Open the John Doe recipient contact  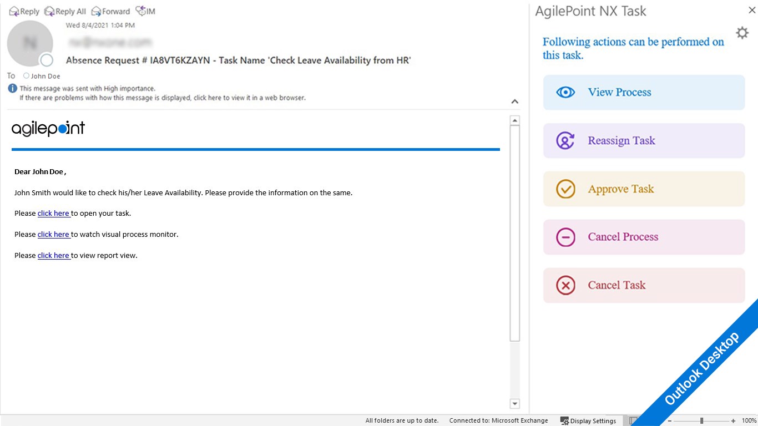point(46,76)
